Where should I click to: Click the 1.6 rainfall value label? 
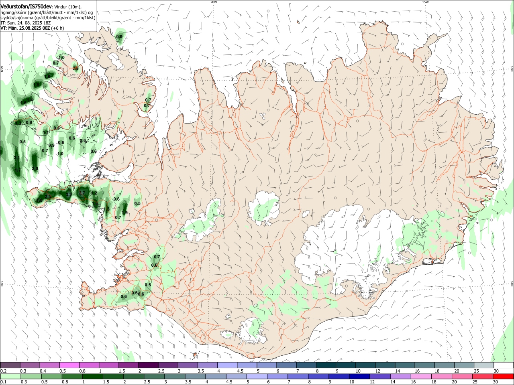tap(124, 213)
